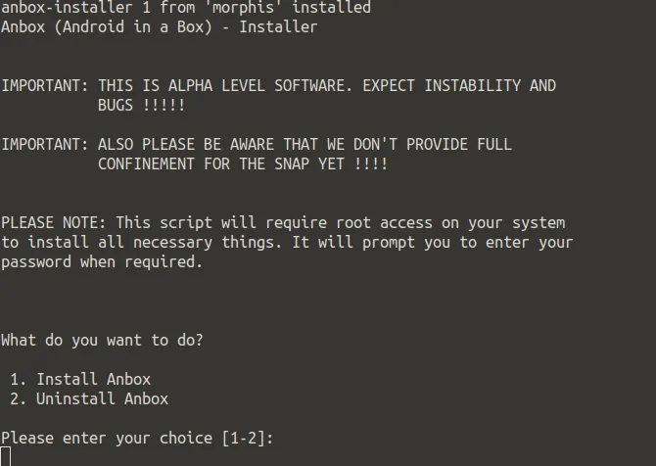The height and width of the screenshot is (466, 656).
Task: Click the "[1-2]" choice range text
Action: point(243,438)
